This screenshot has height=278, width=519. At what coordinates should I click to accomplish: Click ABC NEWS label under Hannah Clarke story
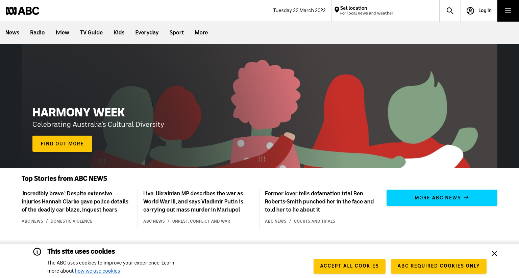pos(32,221)
